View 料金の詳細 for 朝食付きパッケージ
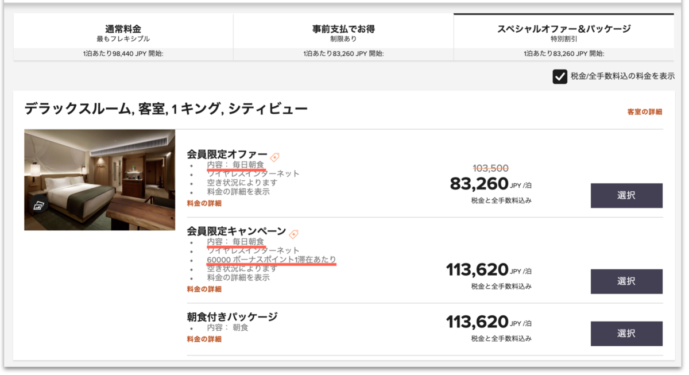This screenshot has width=689, height=375. pos(204,339)
